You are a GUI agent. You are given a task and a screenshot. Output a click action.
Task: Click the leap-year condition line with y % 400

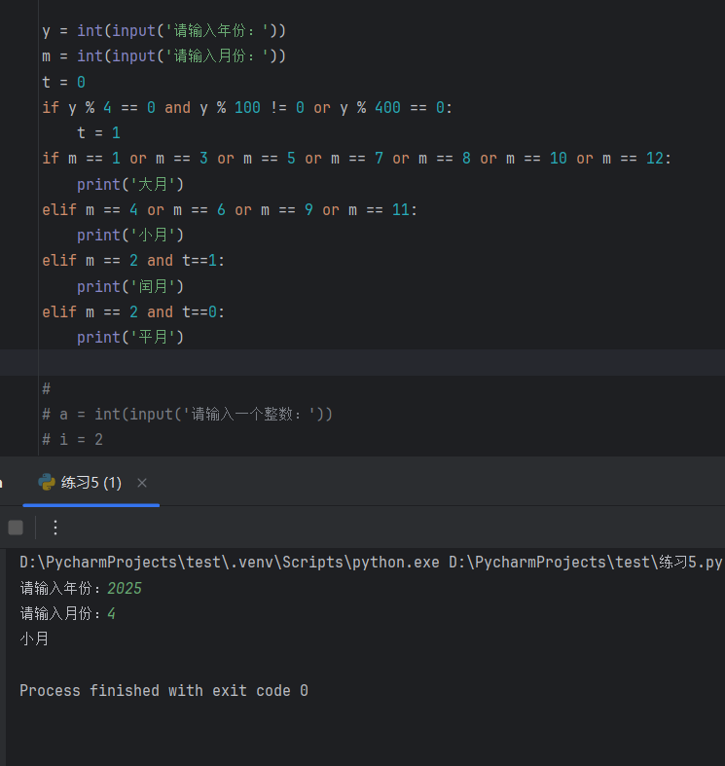pyautogui.click(x=247, y=107)
